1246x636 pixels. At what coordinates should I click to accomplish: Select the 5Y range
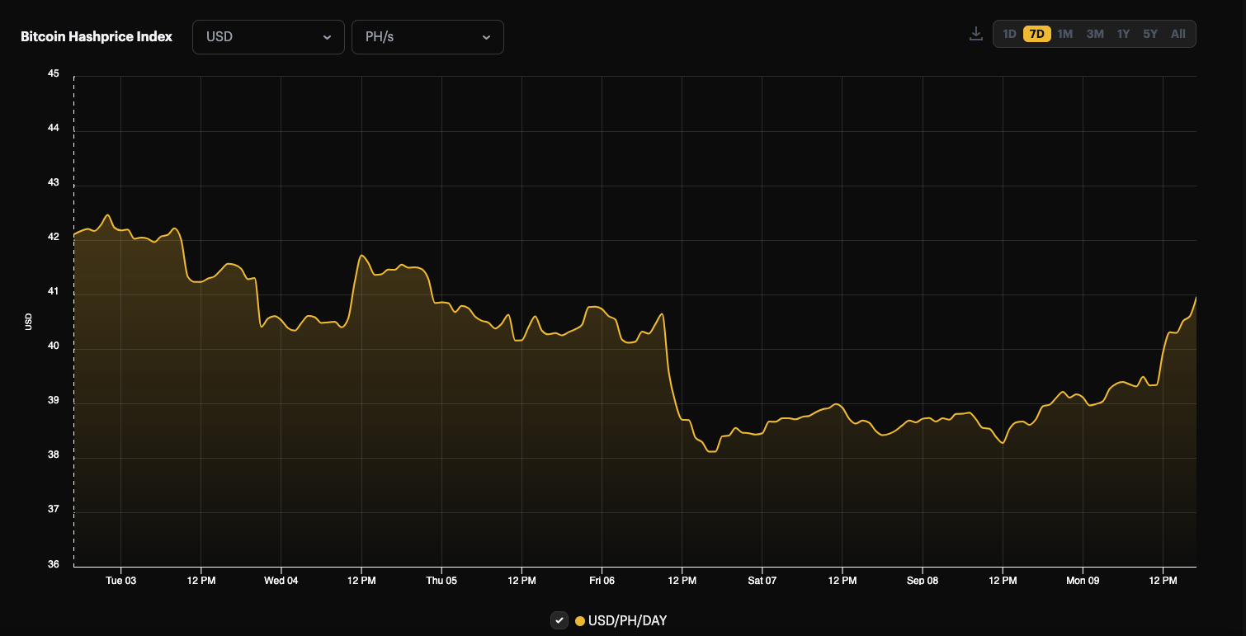(x=1150, y=34)
